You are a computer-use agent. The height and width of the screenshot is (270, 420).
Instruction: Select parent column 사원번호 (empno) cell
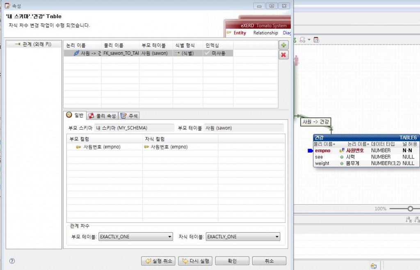coord(105,147)
